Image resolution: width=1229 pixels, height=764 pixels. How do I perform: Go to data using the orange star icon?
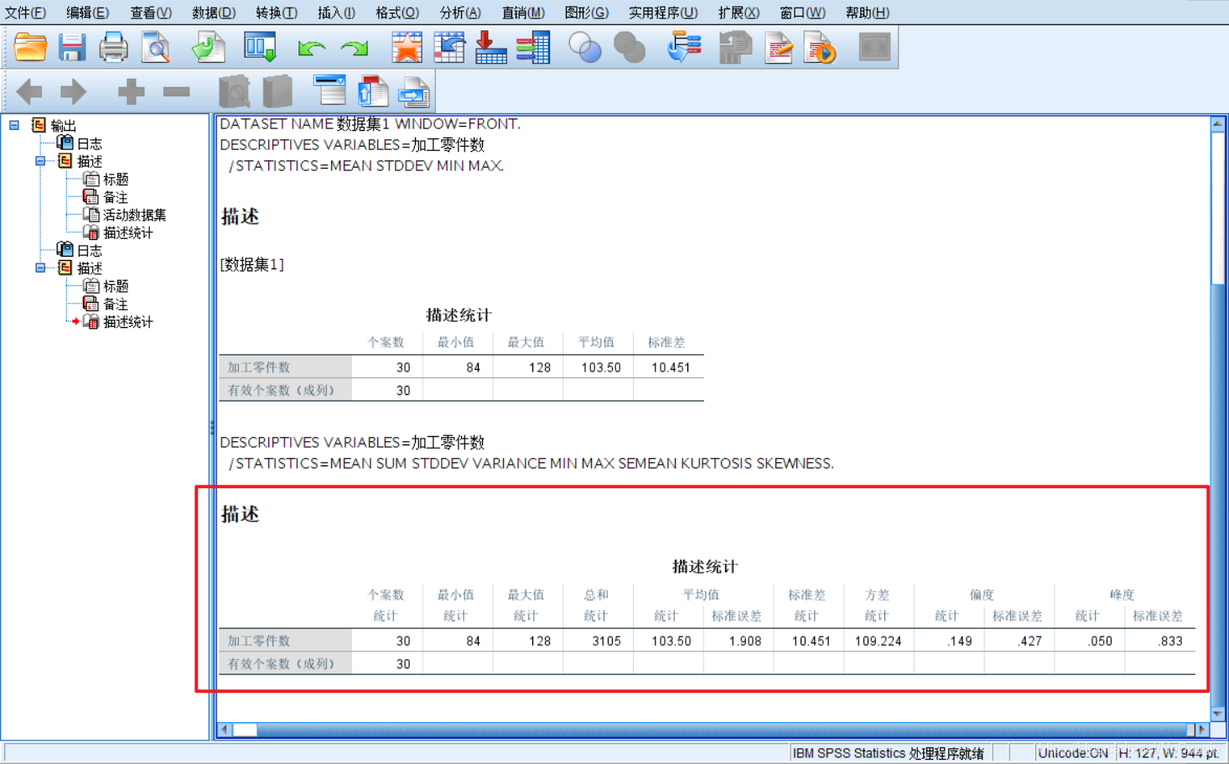click(407, 48)
